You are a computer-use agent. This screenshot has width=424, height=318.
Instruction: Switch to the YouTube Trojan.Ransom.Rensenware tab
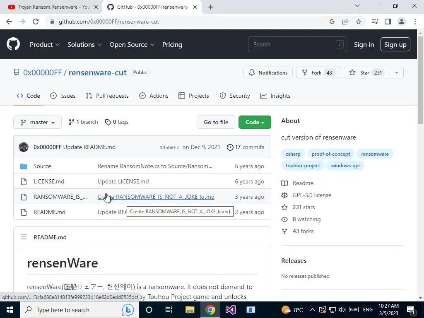tap(51, 7)
